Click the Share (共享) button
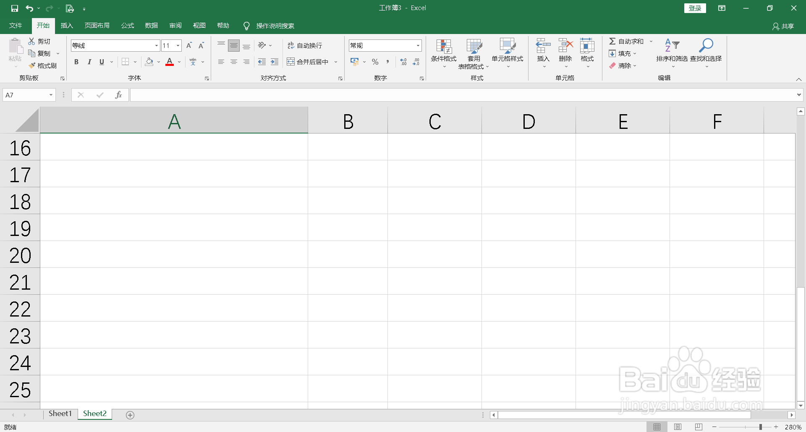This screenshot has width=806, height=432. point(783,26)
